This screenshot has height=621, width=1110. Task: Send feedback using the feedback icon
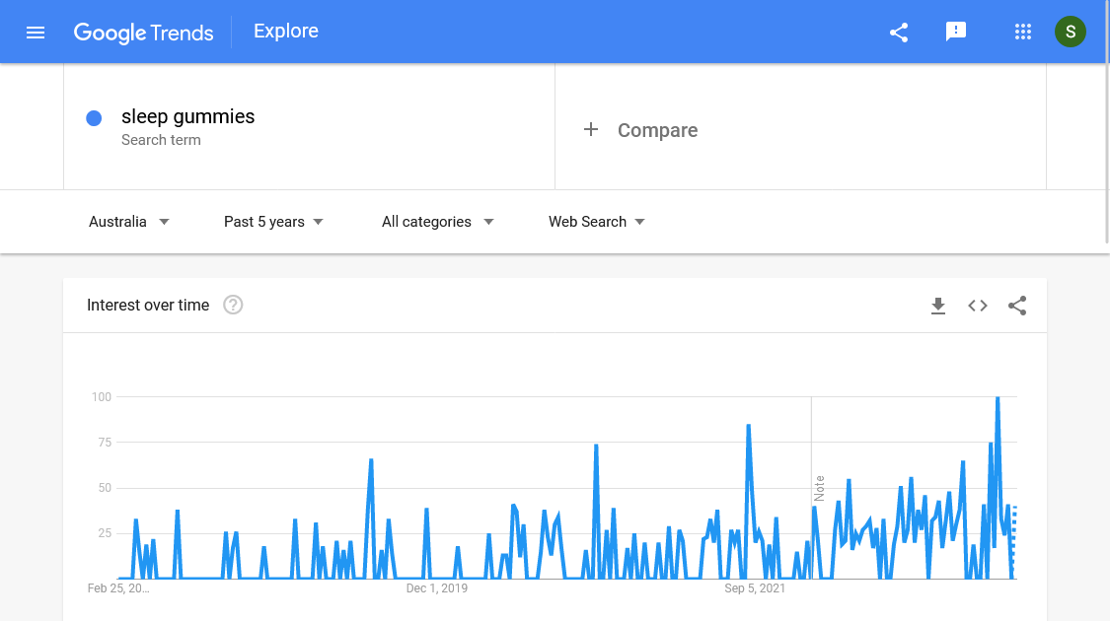pos(956,32)
